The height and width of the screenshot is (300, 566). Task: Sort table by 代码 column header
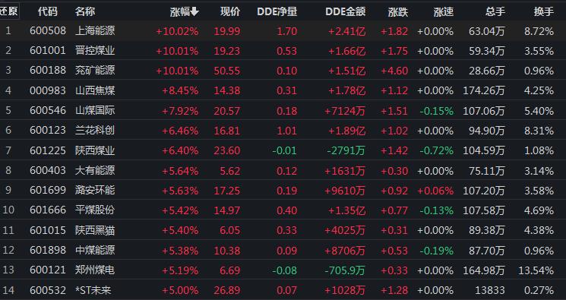(x=48, y=11)
